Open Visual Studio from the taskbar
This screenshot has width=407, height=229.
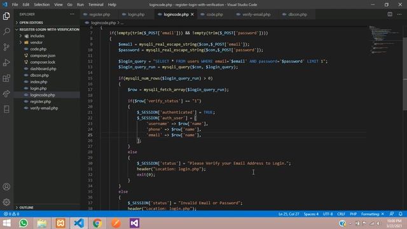134,223
